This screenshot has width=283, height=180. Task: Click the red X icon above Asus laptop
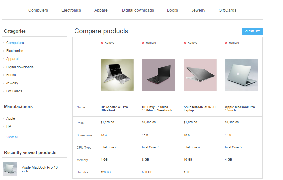click(185, 43)
